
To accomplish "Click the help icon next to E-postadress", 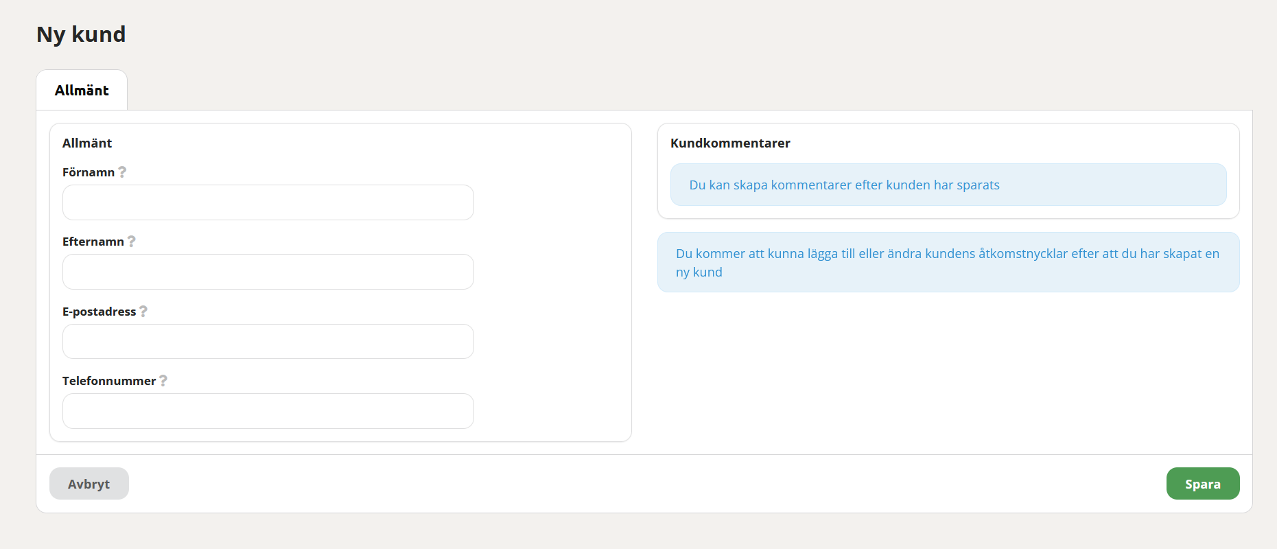I will coord(143,312).
